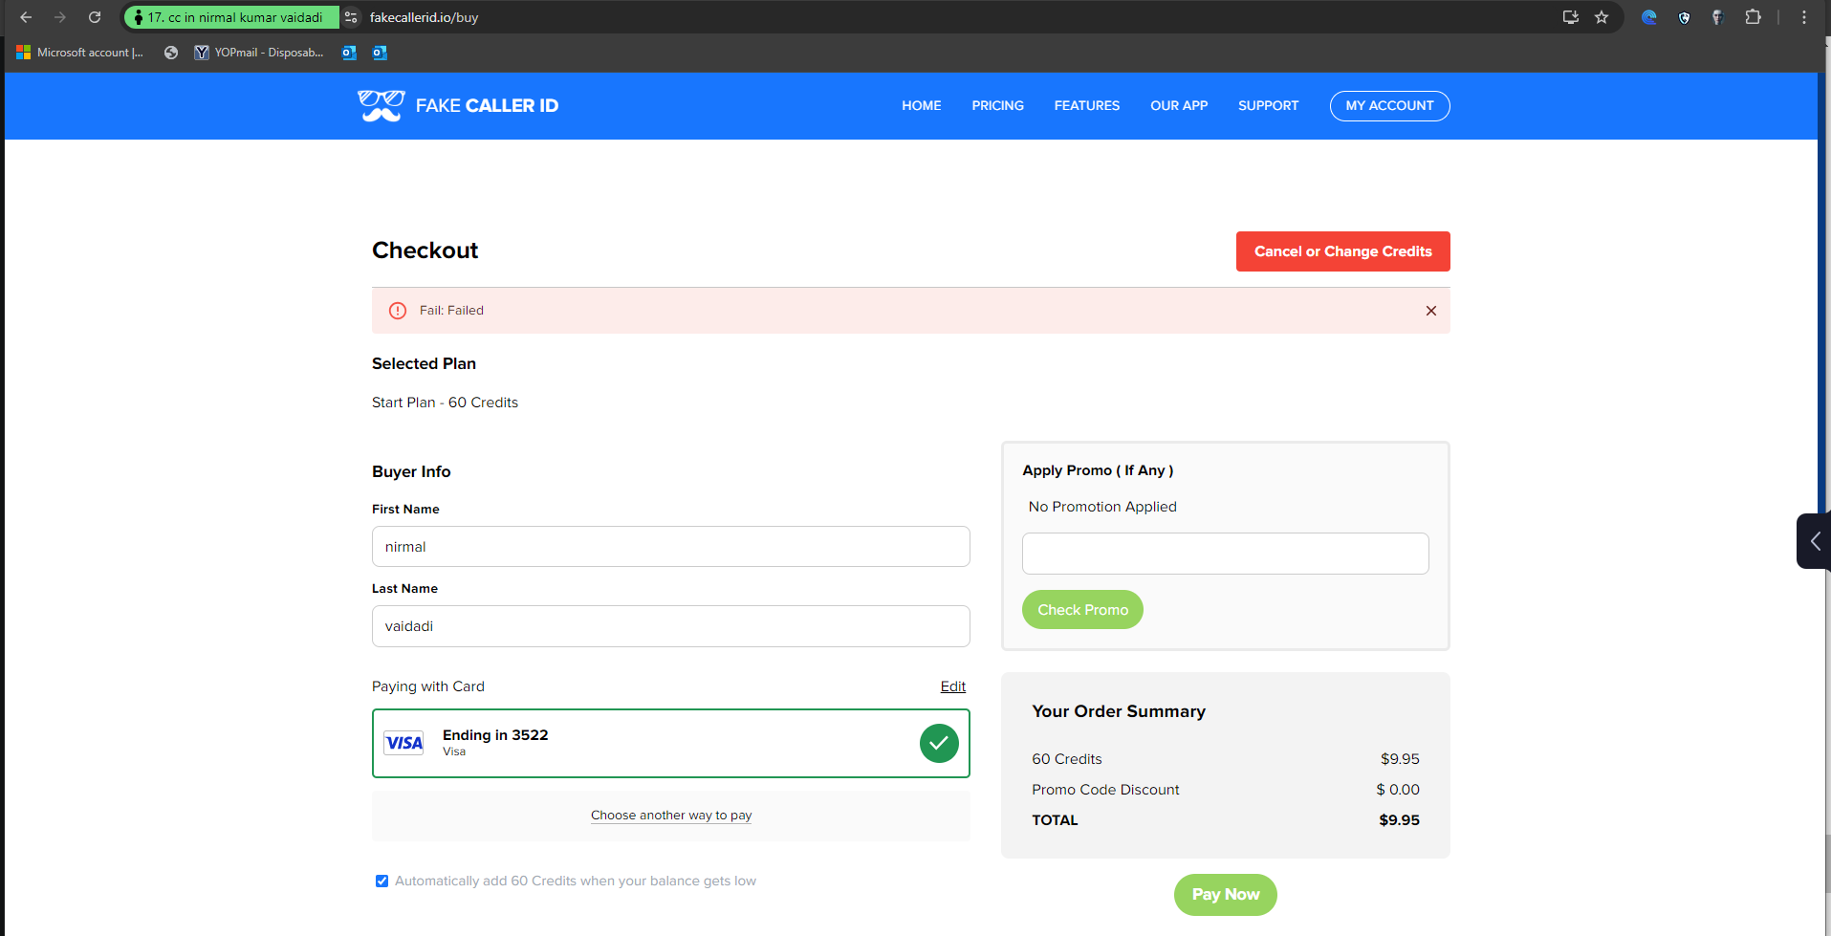The width and height of the screenshot is (1831, 936).
Task: Click Cancel or Change Credits button
Action: pos(1342,251)
